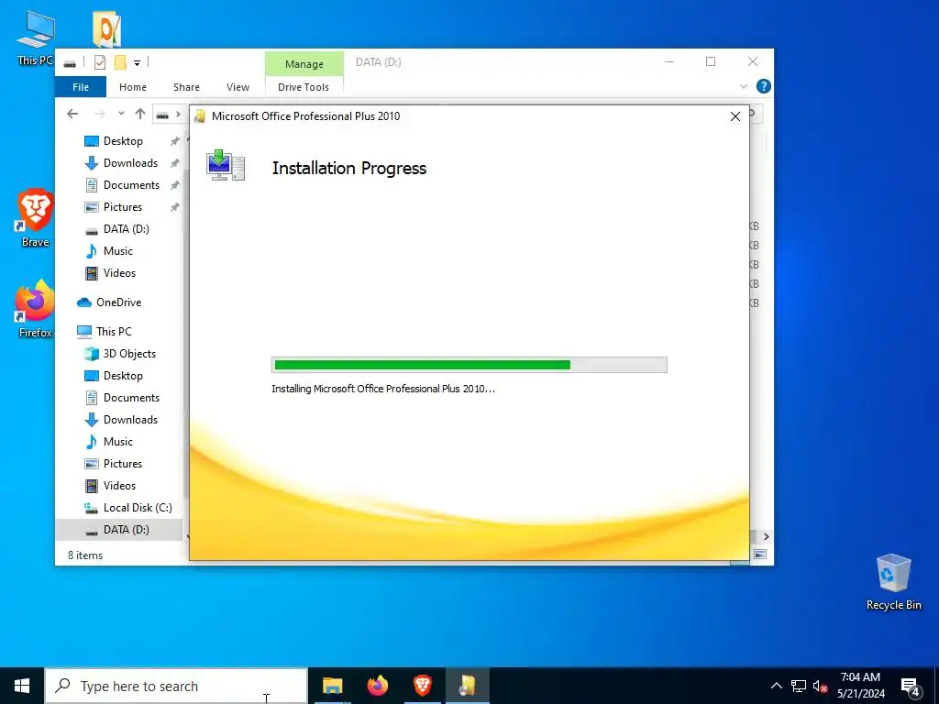
Task: Open Desktop under This PC
Action: [x=123, y=376]
